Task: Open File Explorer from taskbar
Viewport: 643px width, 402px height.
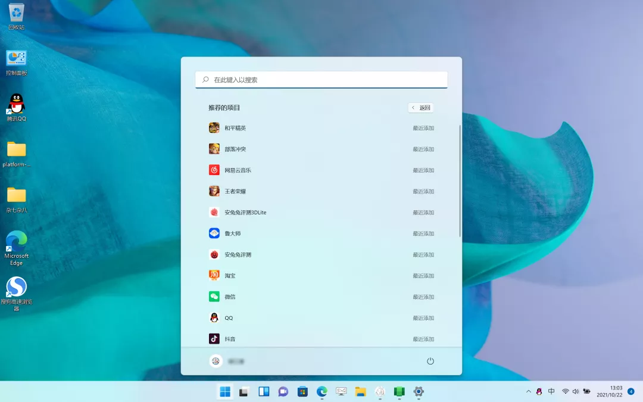Action: point(360,392)
